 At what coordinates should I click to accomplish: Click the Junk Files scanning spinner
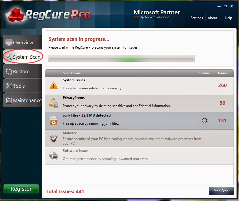point(205,121)
